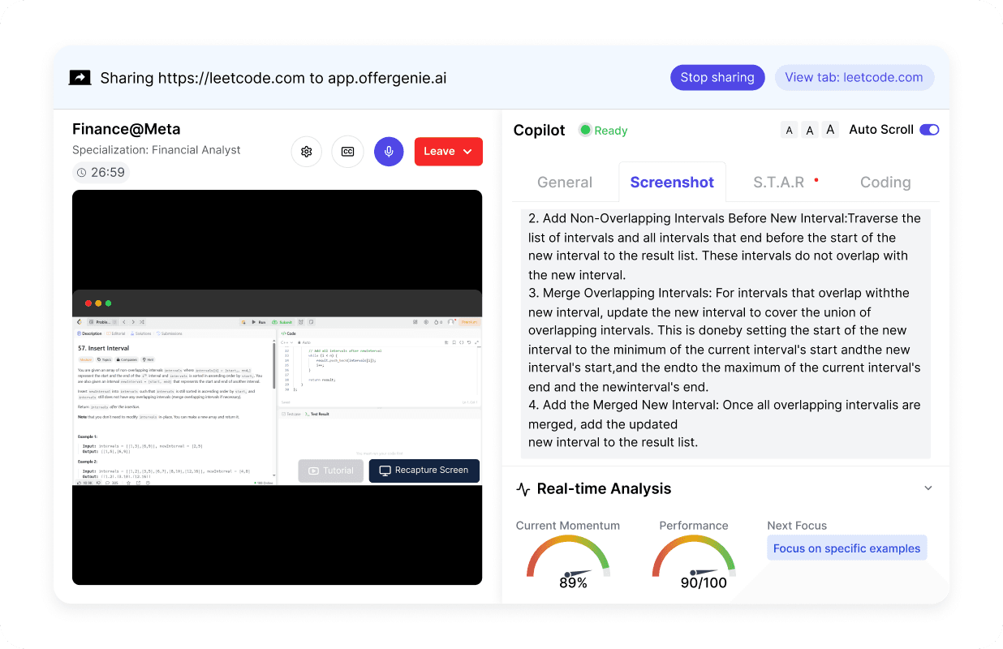Click the 57. Insert Interval title in preview
Screen dimensions: 1003x649
[x=103, y=348]
